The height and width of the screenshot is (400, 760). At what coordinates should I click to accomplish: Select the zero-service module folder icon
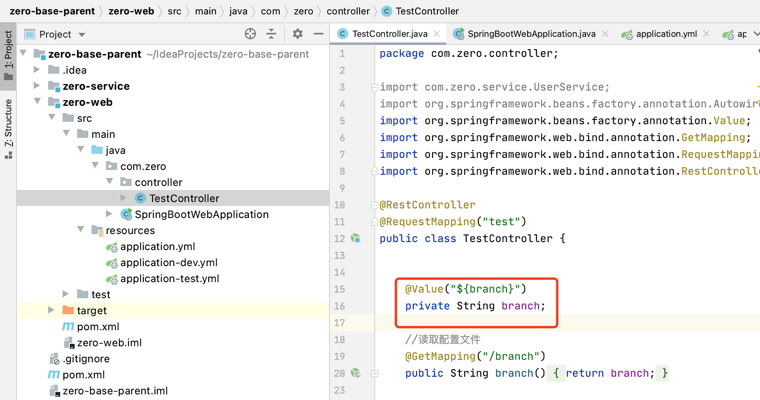pos(54,86)
